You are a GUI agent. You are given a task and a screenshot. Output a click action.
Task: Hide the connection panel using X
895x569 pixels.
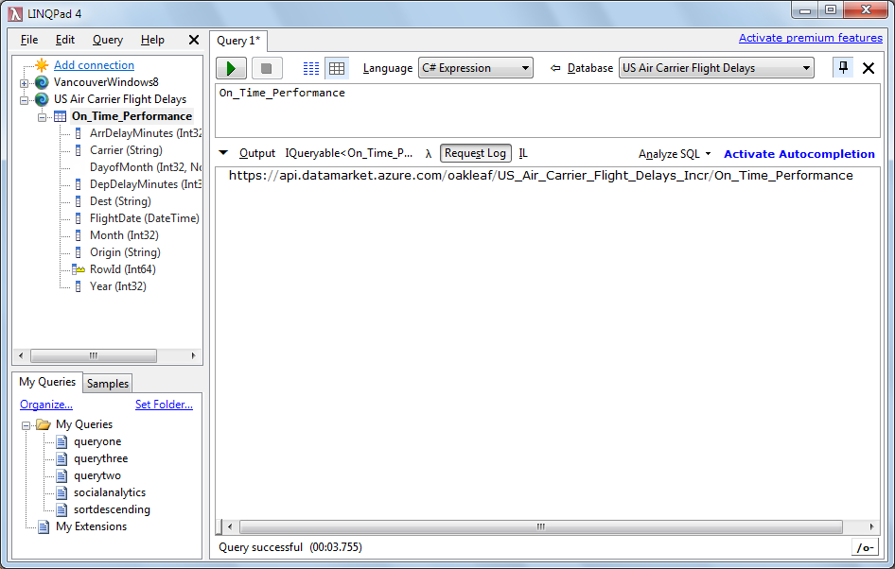click(x=194, y=40)
